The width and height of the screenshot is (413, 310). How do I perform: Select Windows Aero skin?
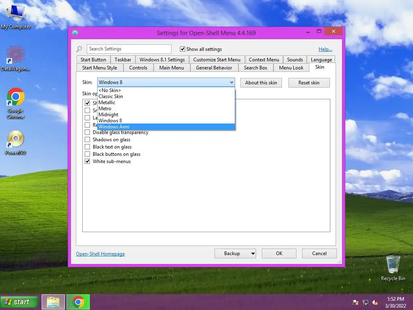tap(166, 127)
